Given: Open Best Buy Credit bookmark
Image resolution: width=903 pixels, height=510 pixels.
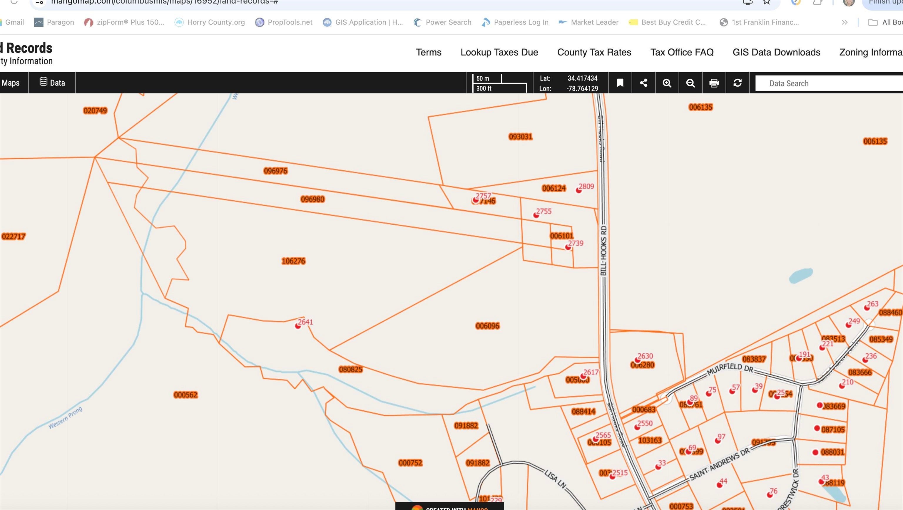Looking at the screenshot, I should click(x=667, y=22).
